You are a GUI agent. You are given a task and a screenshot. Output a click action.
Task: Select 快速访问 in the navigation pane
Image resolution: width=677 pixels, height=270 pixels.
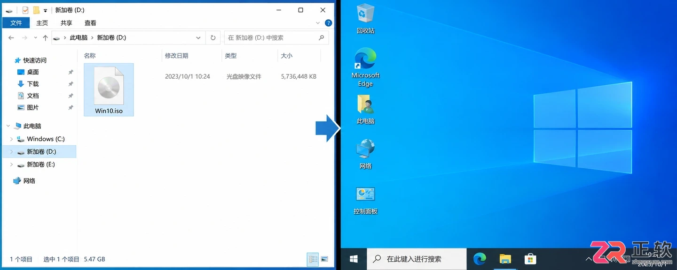[x=35, y=60]
